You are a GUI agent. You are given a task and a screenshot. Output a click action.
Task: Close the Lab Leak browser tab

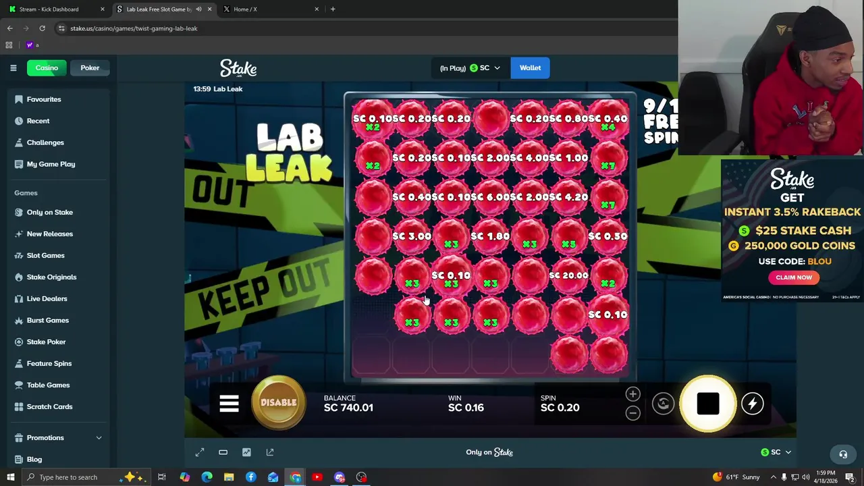coord(209,9)
